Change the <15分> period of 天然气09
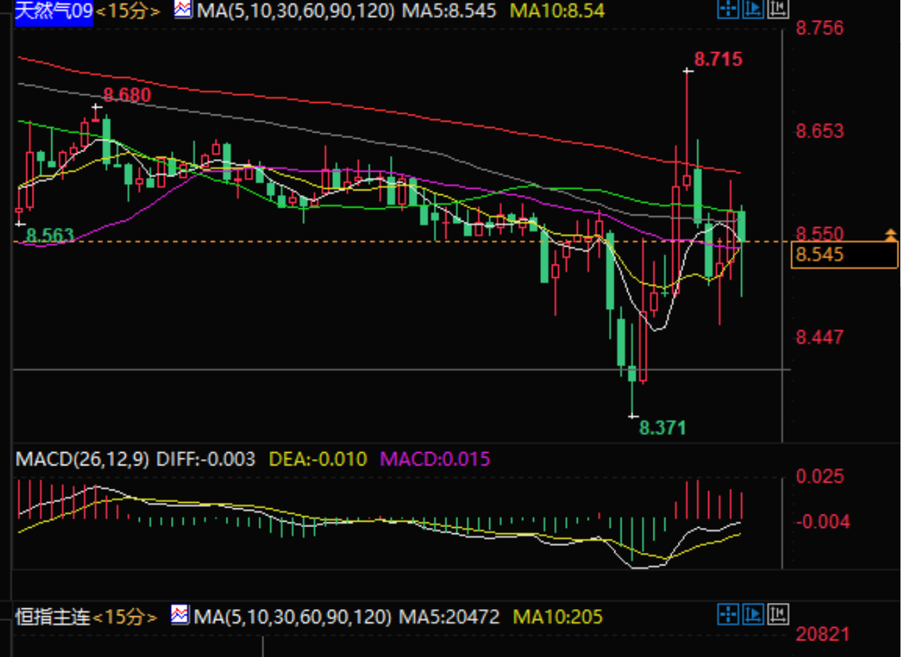This screenshot has width=901, height=657. point(127,11)
